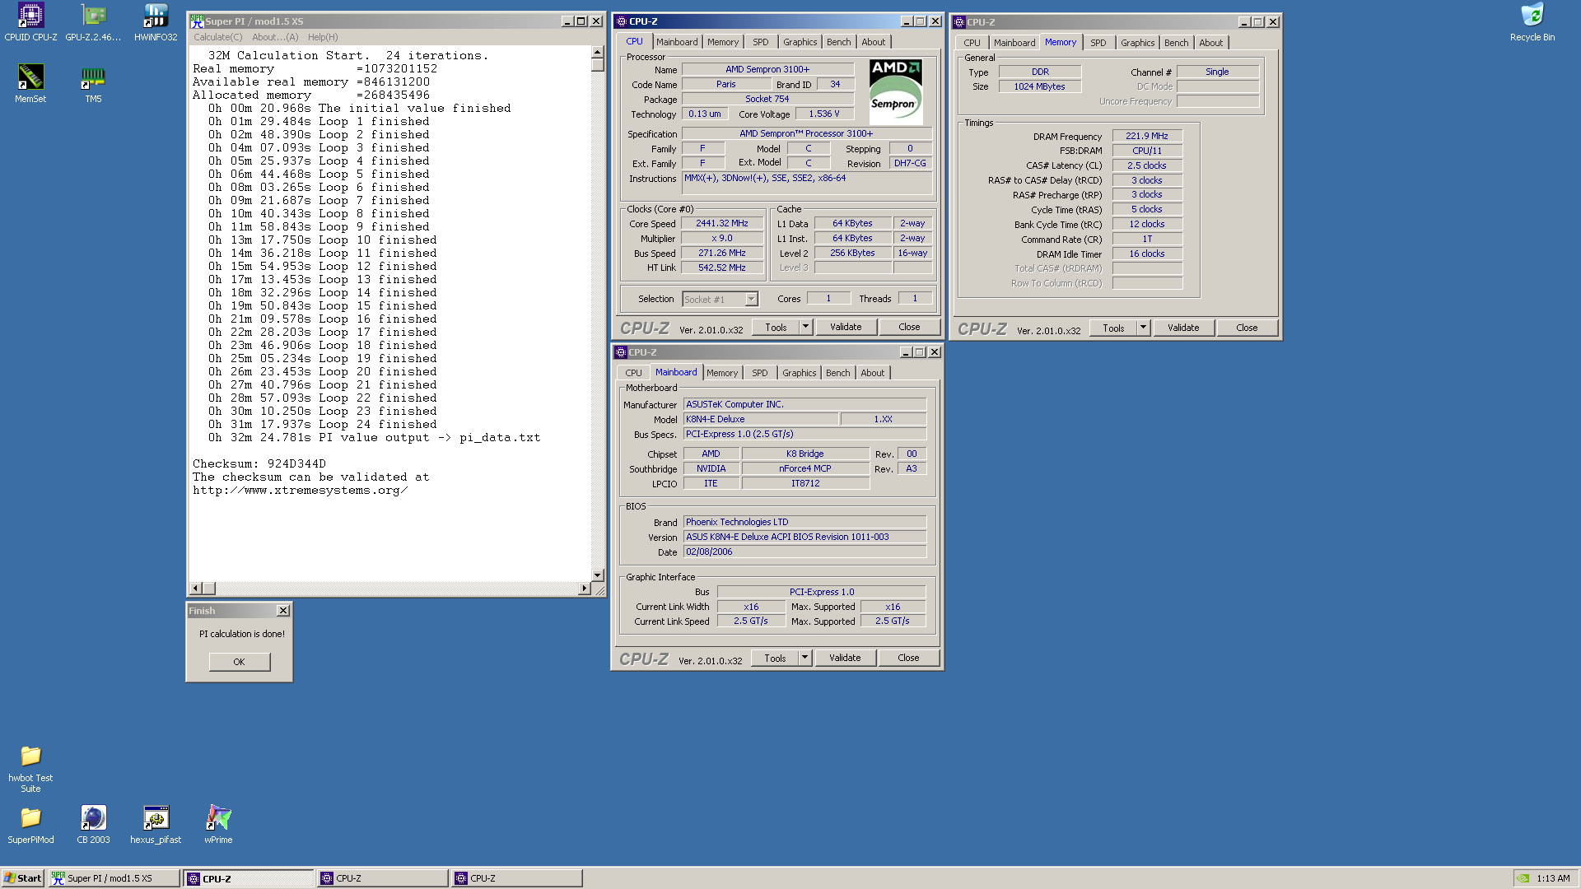Screen dimensions: 1581x889
Task: Open Graphics tab in Memory window
Action: [x=1138, y=43]
